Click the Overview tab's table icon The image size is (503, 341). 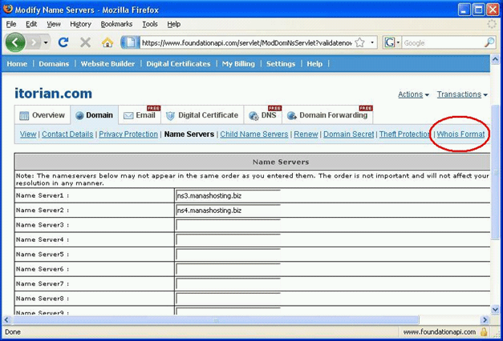(24, 115)
